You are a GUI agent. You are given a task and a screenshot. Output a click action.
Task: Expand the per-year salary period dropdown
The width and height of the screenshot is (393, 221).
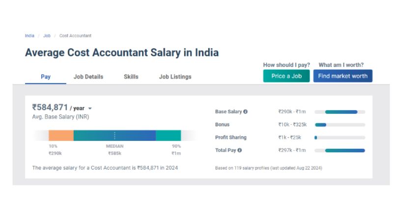tap(90, 109)
